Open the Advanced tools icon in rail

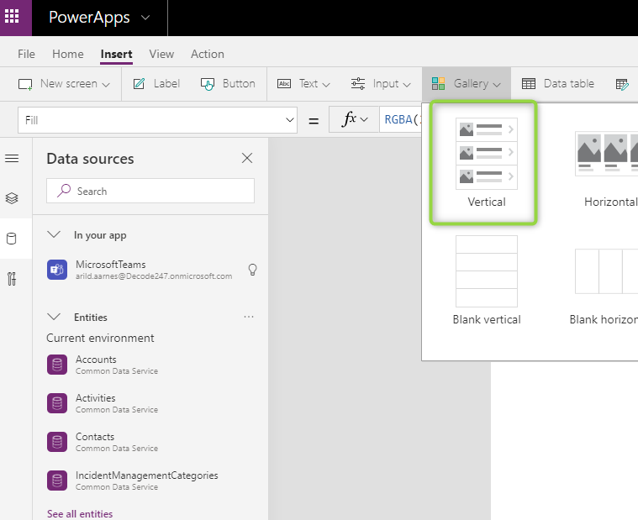pyautogui.click(x=12, y=279)
